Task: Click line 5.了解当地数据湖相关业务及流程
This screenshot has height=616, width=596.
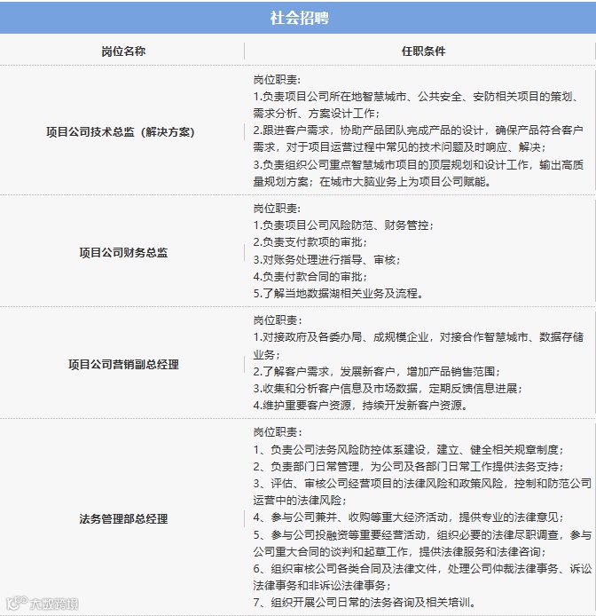Action: (338, 293)
